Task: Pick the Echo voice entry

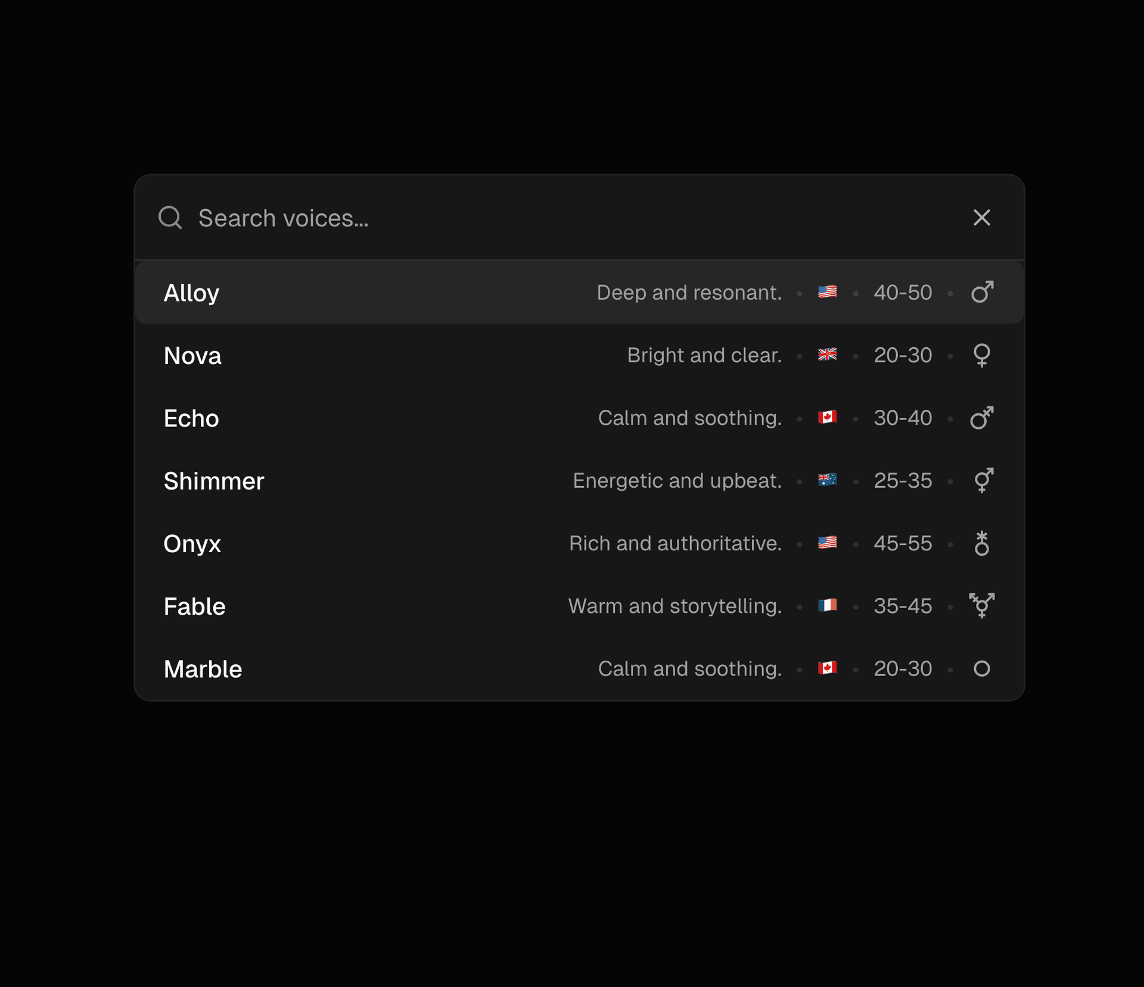Action: point(191,418)
